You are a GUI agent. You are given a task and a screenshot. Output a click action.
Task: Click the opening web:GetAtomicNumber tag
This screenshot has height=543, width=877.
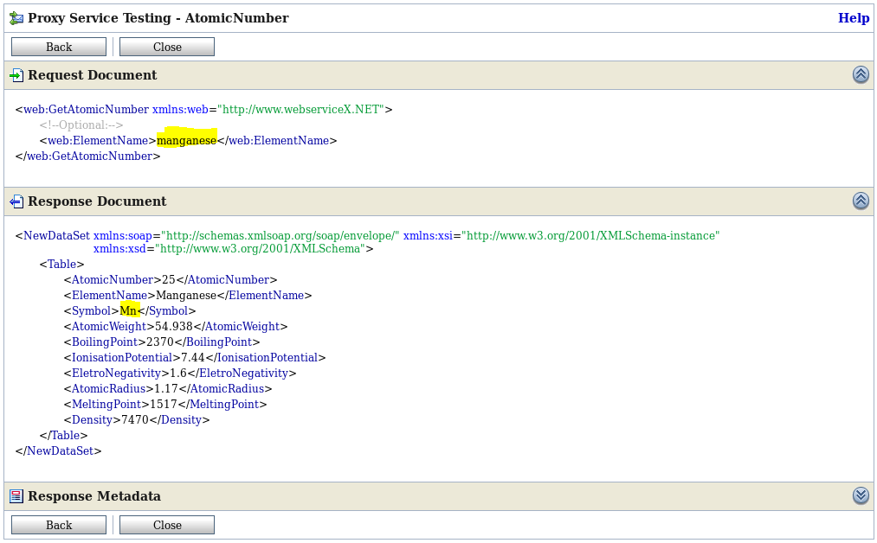[204, 110]
